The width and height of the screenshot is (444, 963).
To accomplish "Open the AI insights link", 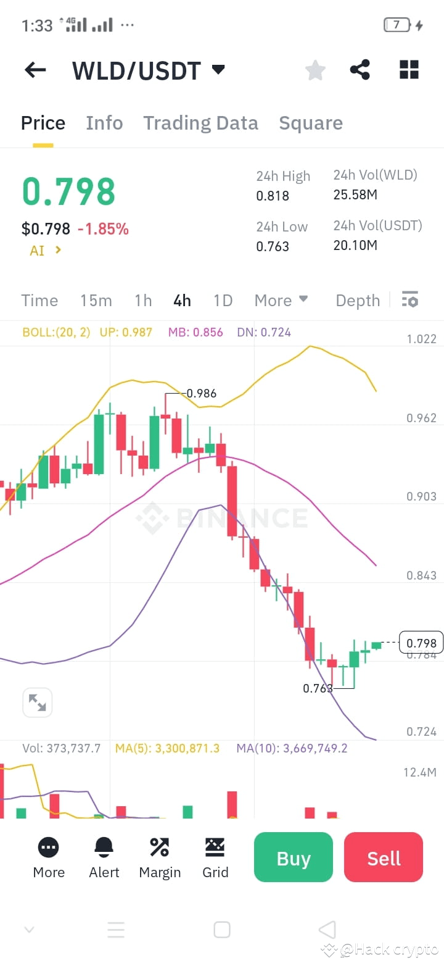I will pyautogui.click(x=43, y=250).
